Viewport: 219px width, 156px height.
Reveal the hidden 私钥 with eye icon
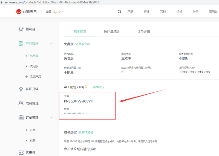(x=87, y=113)
